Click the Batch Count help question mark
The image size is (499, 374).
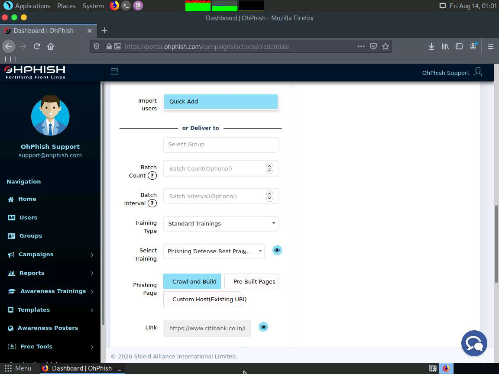152,176
